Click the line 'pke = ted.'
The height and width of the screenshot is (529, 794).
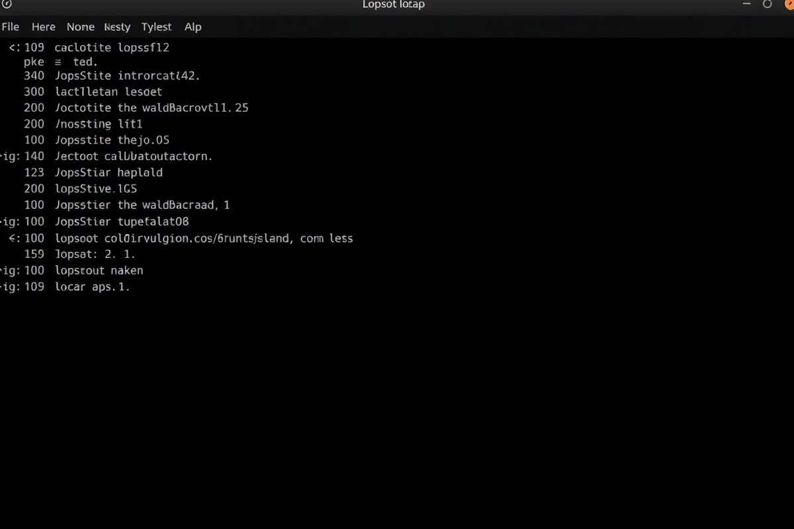pos(60,61)
